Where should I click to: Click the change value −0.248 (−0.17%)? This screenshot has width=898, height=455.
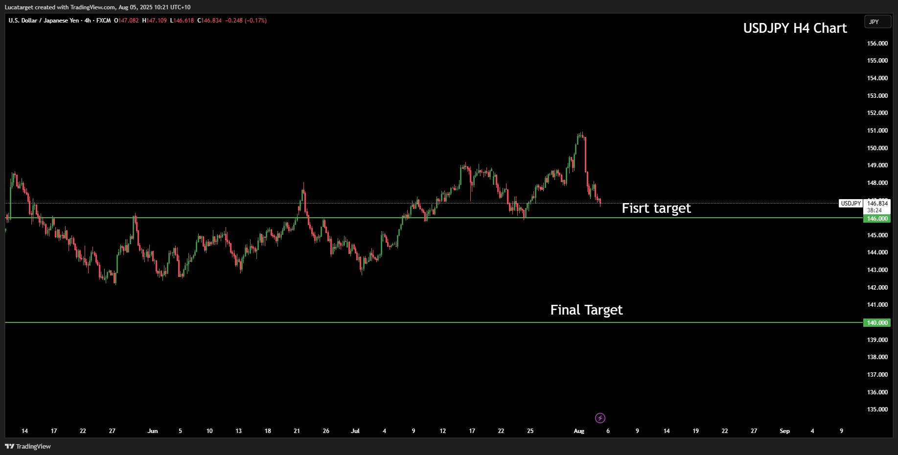click(x=246, y=21)
